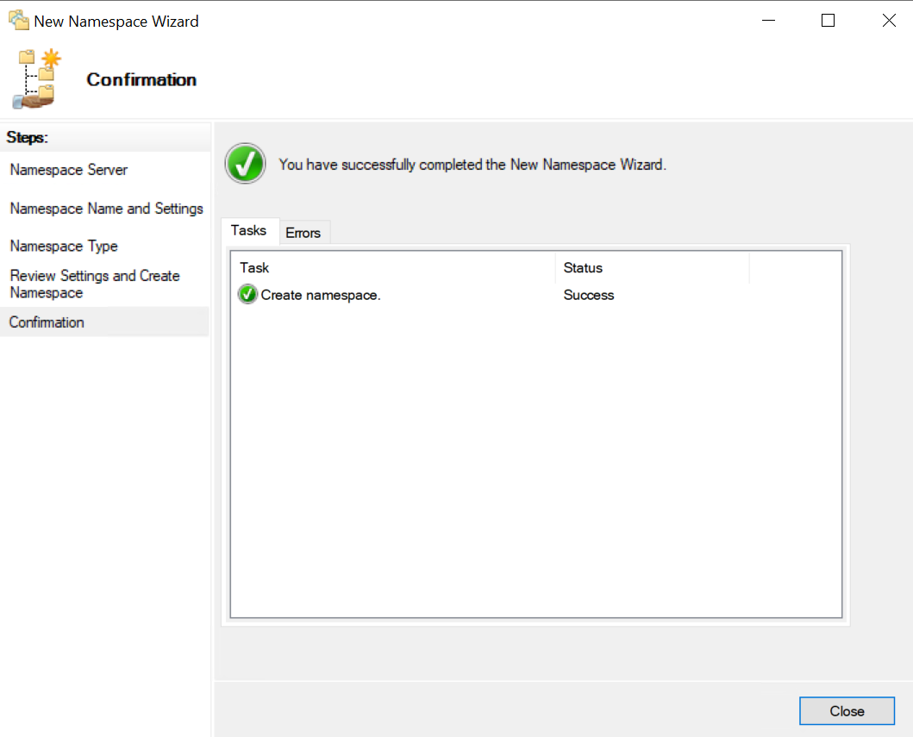Click the New Namespace Wizard title bar icon
The image size is (913, 737).
(x=18, y=21)
